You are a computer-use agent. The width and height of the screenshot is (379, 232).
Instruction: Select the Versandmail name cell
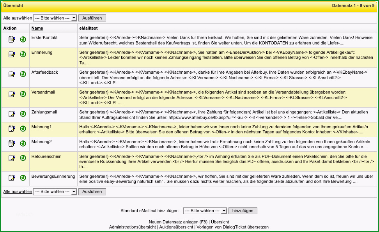click(x=43, y=92)
